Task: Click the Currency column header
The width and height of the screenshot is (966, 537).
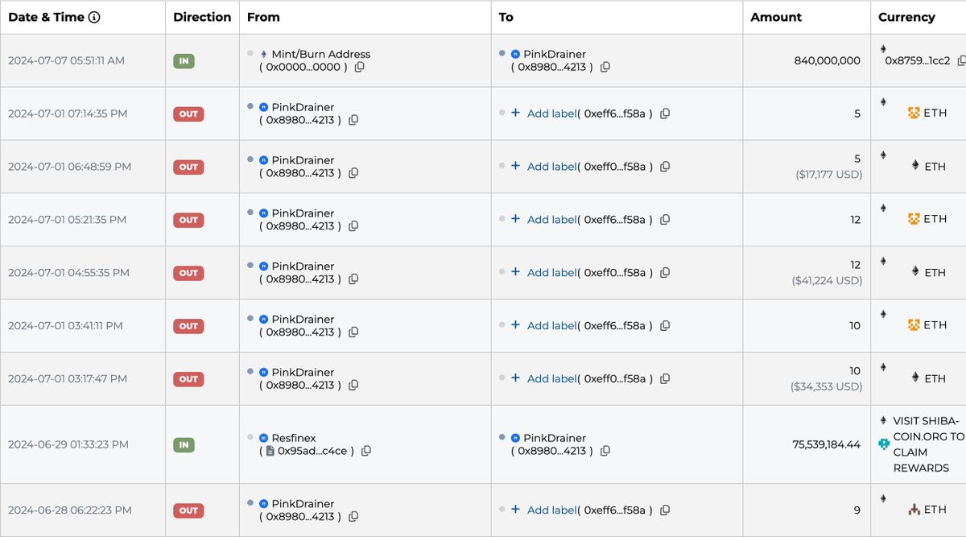Action: point(906,17)
